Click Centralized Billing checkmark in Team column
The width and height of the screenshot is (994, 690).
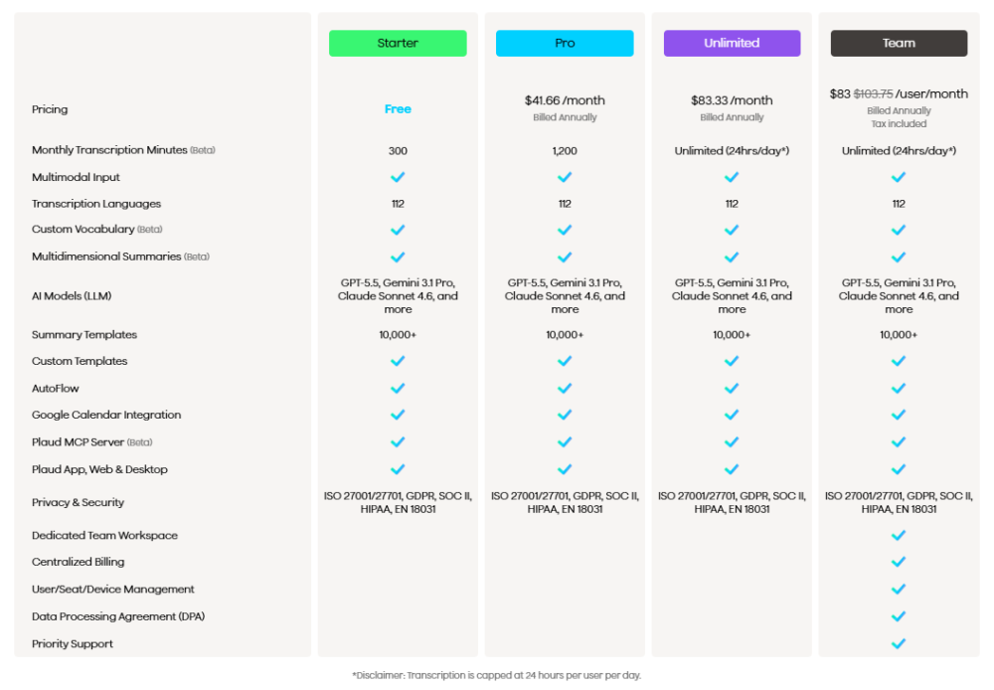pos(899,562)
